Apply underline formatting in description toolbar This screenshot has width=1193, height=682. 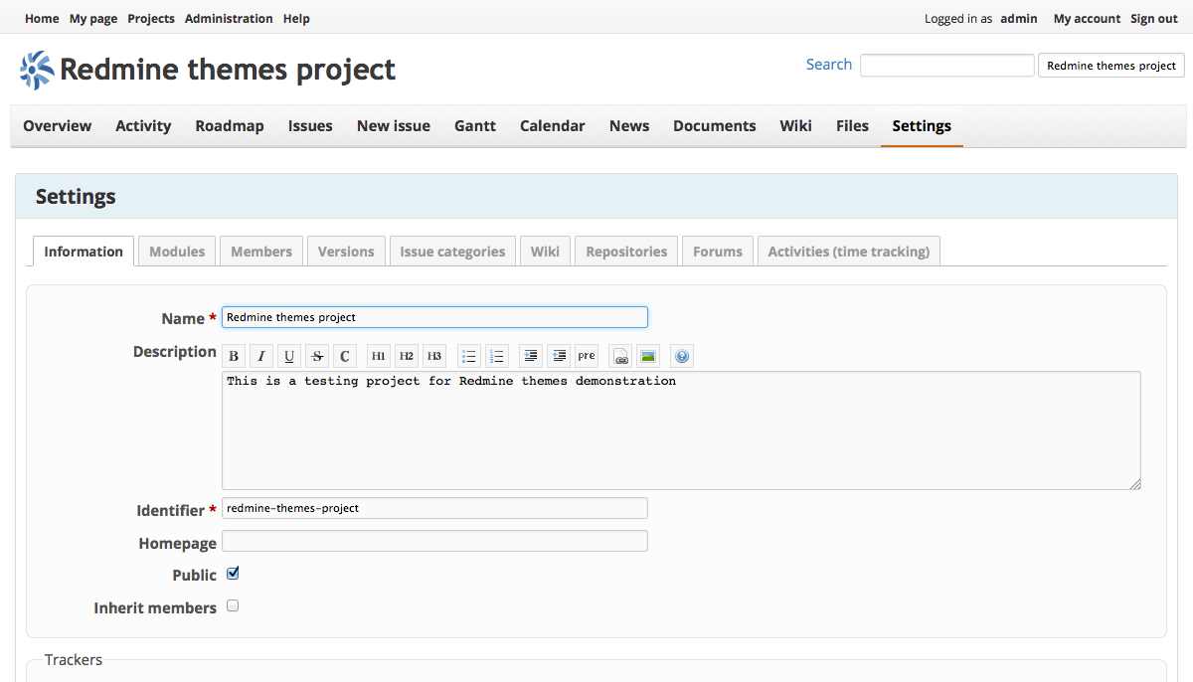coord(289,356)
